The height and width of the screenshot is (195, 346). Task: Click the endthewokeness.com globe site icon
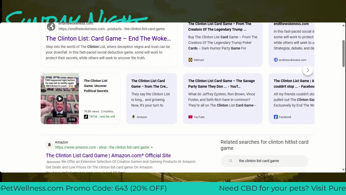pos(51,27)
